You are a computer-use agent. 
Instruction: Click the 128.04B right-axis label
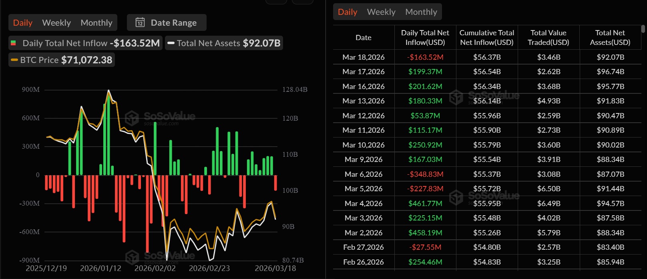click(x=295, y=89)
